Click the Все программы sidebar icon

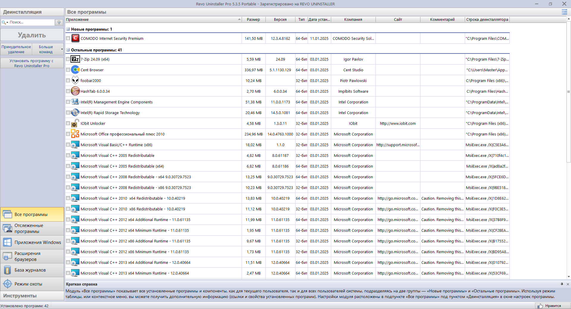coord(7,214)
